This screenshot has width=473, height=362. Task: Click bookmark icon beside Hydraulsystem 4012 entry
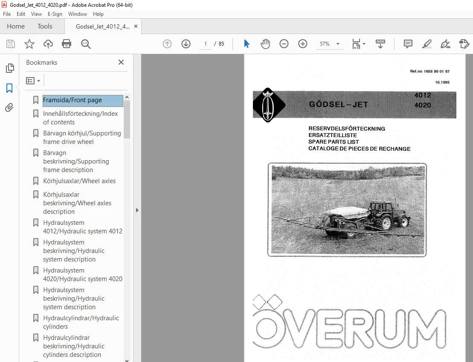[36, 223]
